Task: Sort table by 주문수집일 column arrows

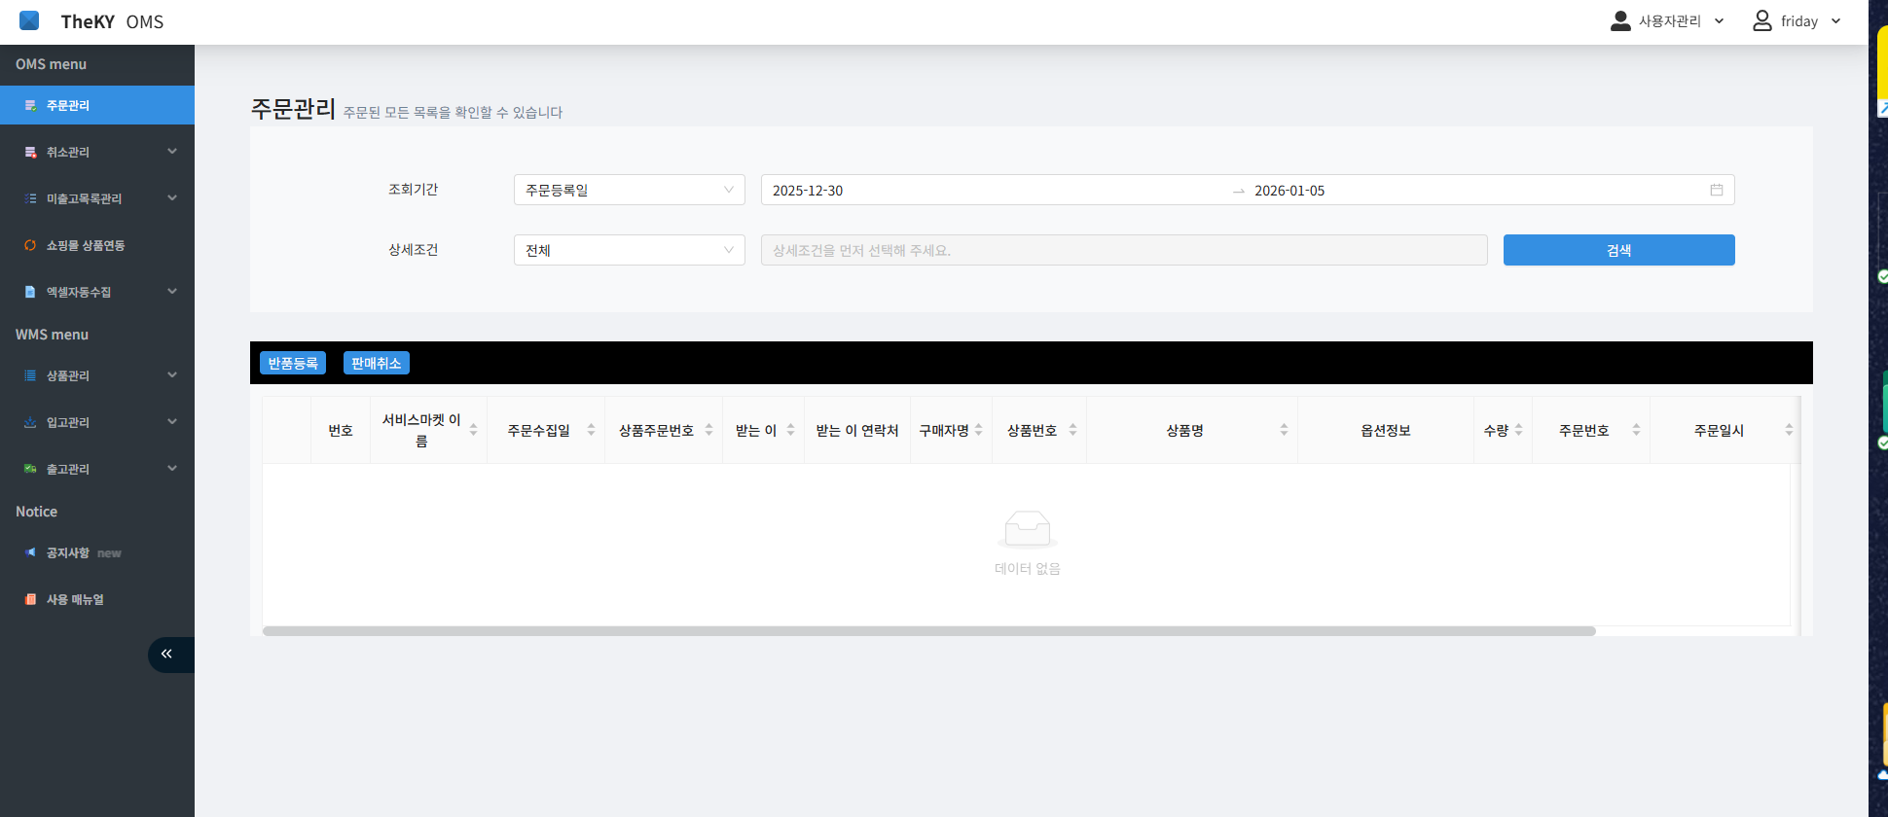Action: pyautogui.click(x=591, y=430)
